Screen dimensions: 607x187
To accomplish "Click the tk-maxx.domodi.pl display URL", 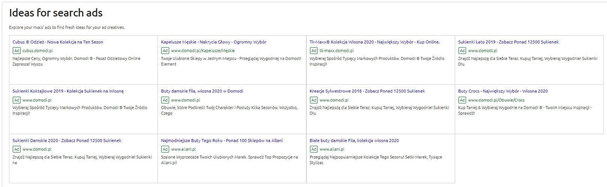I will tap(336, 51).
